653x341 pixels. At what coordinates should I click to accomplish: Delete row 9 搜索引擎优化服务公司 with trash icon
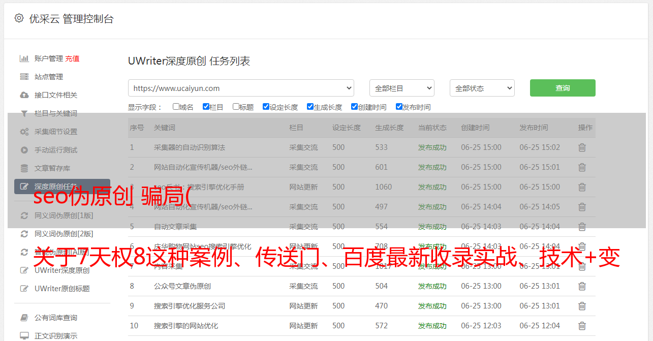[x=582, y=306]
